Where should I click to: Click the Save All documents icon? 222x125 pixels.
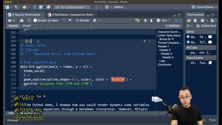pyautogui.click(x=41, y=7)
